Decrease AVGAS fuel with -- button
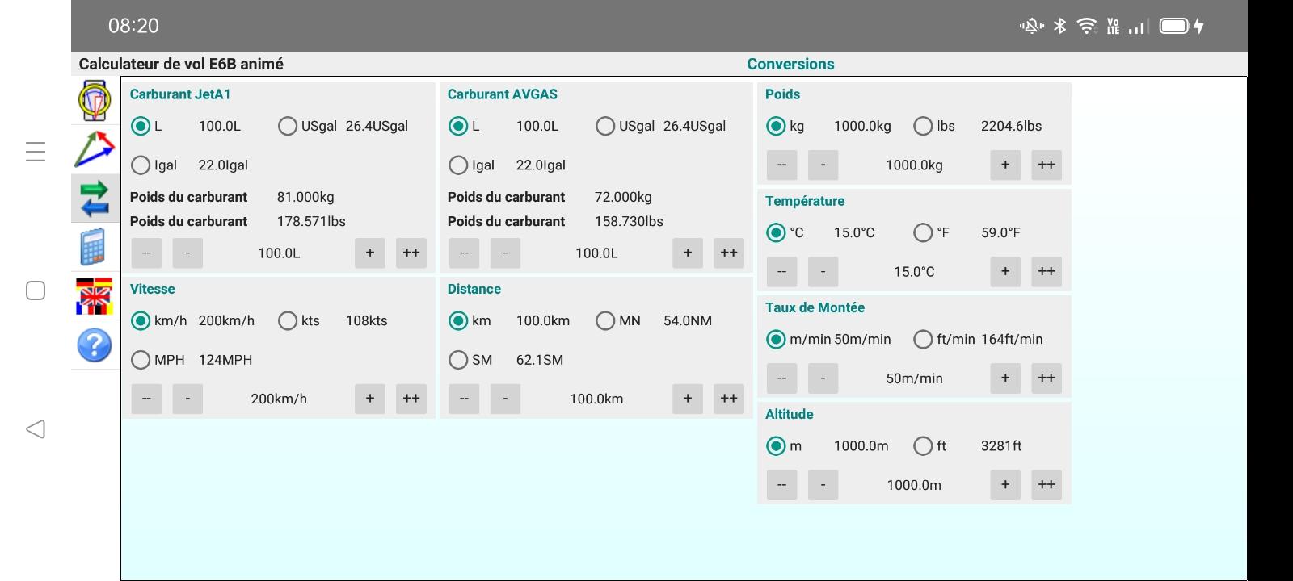The height and width of the screenshot is (581, 1293). click(464, 253)
